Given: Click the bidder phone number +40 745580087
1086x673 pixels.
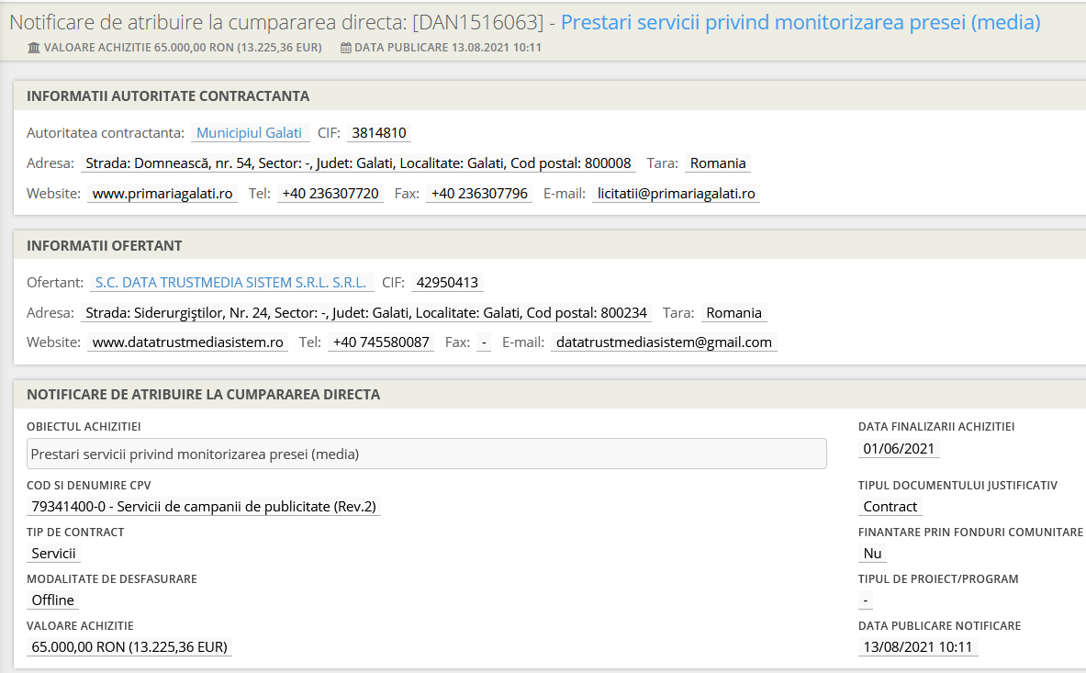Looking at the screenshot, I should pyautogui.click(x=380, y=342).
